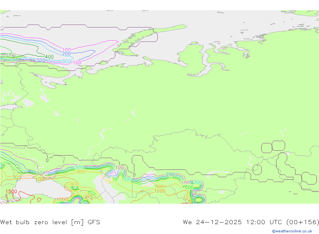Click the red '1500' contour label
Screen dimensions: 319x234
(x=11, y=192)
